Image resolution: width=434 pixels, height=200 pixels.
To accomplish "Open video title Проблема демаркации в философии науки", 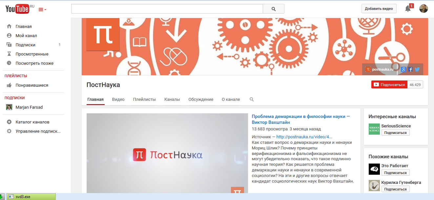I will click(x=301, y=119).
